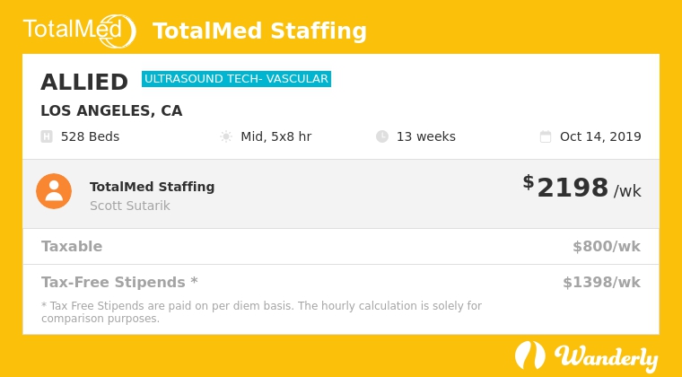Click the clock duration icon
This screenshot has height=377, width=682.
[x=382, y=136]
